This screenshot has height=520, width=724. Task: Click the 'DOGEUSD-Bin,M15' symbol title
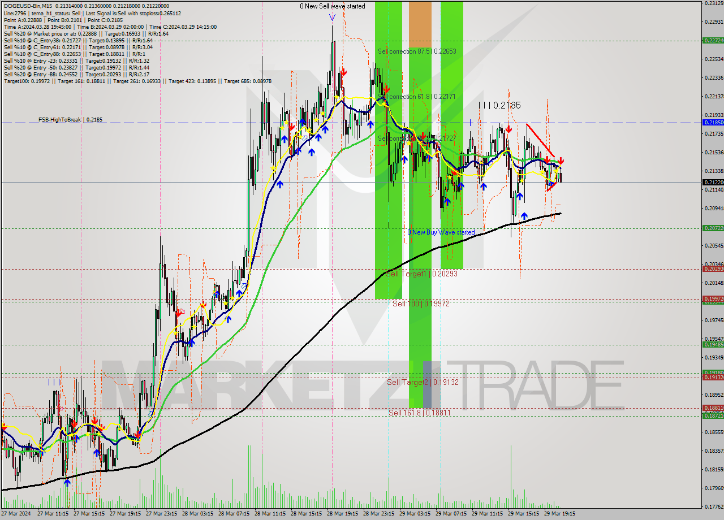(x=27, y=6)
